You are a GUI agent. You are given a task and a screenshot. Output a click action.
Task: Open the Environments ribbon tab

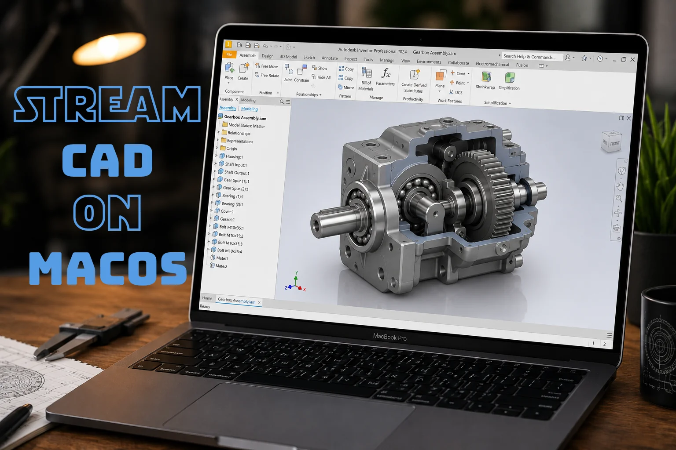pos(429,62)
